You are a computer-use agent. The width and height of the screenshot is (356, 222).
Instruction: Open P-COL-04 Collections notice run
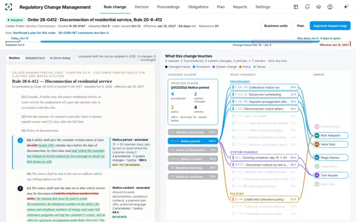click(264, 87)
